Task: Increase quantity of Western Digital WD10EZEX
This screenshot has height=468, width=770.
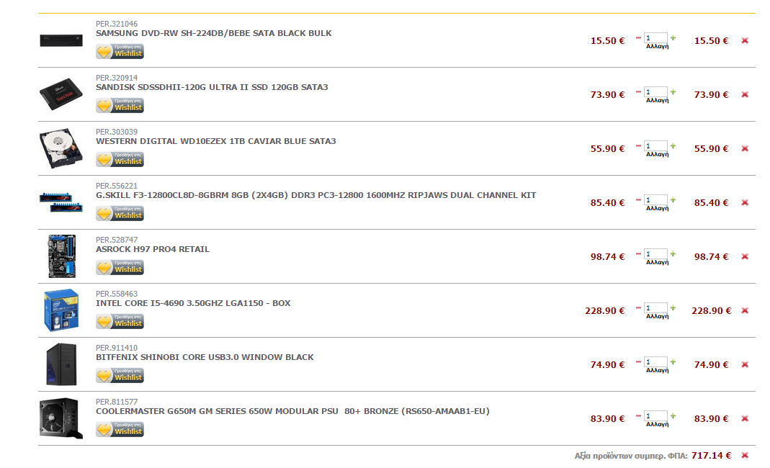Action: coord(673,146)
